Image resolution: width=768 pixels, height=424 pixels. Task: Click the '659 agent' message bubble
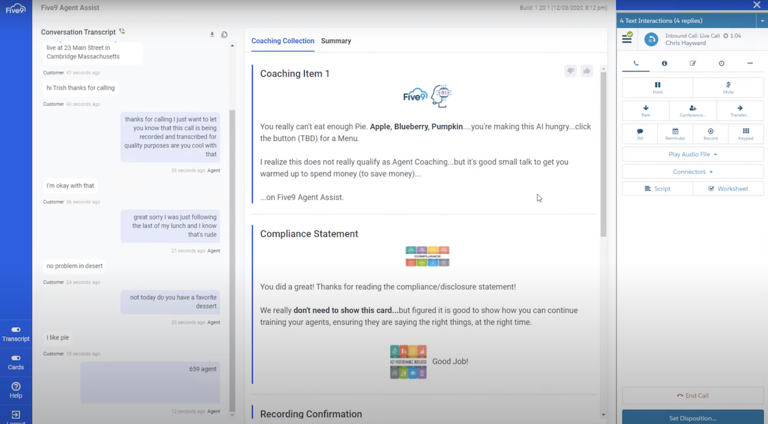pos(150,382)
